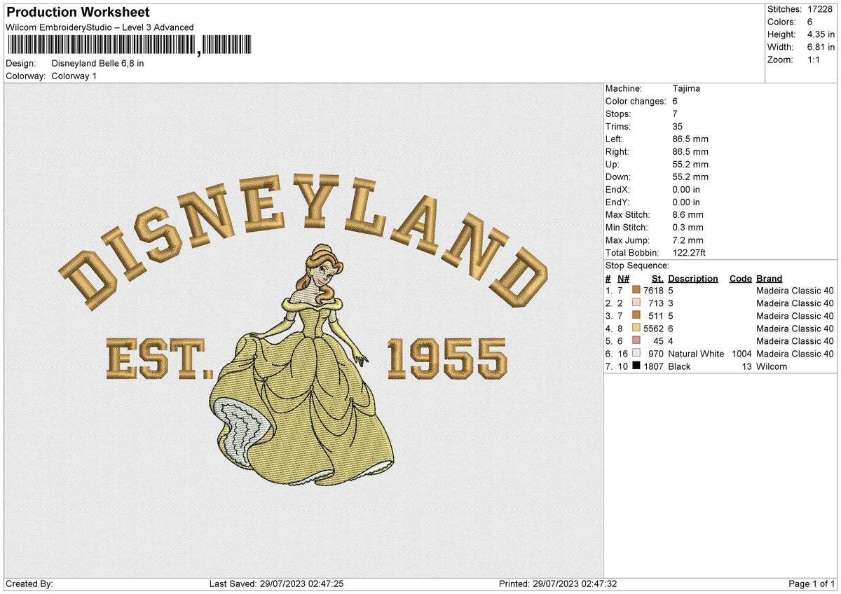Viewport: 841px width, 594px height.
Task: Click the Left value '86.5 mm'
Action: click(690, 139)
